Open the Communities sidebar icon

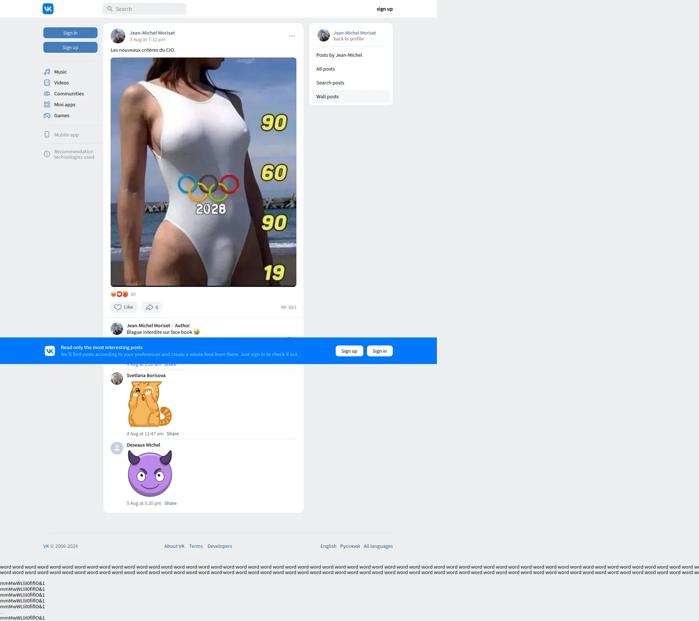click(47, 94)
